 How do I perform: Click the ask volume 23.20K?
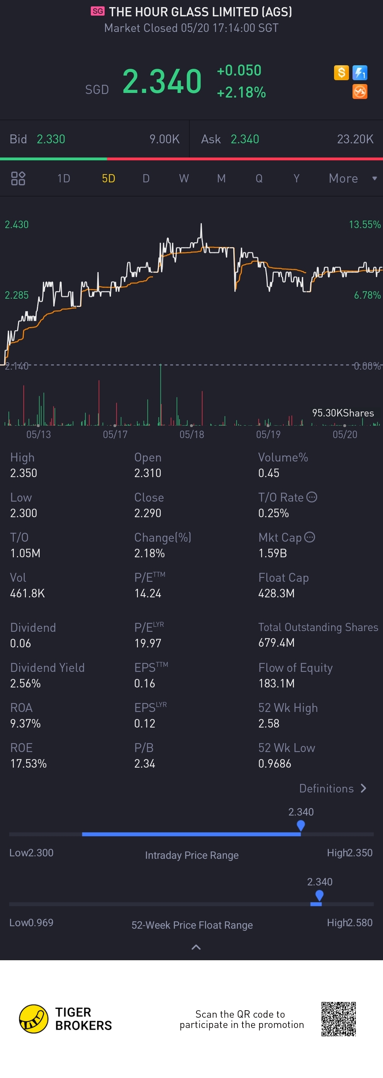point(355,139)
